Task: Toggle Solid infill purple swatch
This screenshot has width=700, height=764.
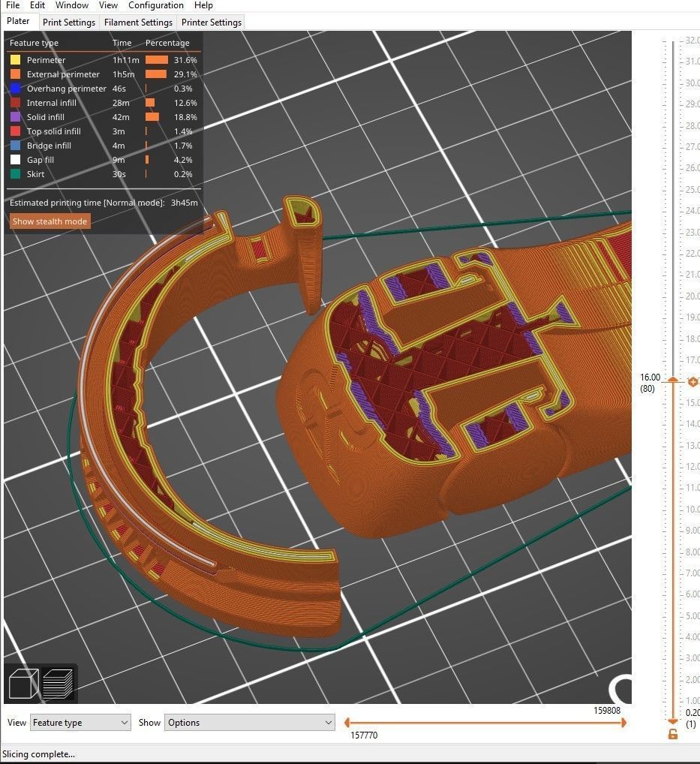Action: [x=16, y=117]
